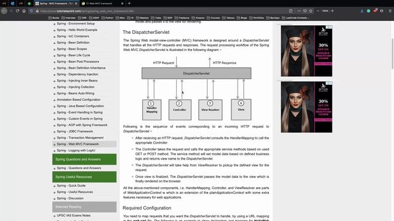Open the Books bookmarks folder
Screen dimensions: 394x221
[54, 18]
